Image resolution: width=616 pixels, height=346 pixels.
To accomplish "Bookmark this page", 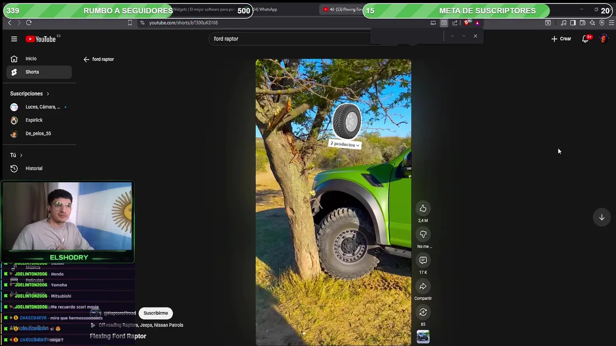I will (x=130, y=23).
